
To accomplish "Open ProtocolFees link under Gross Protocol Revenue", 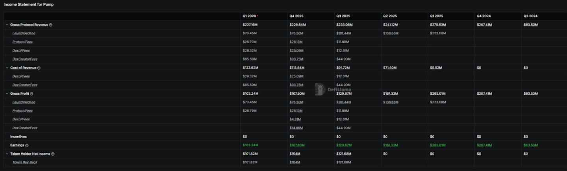I will [x=22, y=42].
